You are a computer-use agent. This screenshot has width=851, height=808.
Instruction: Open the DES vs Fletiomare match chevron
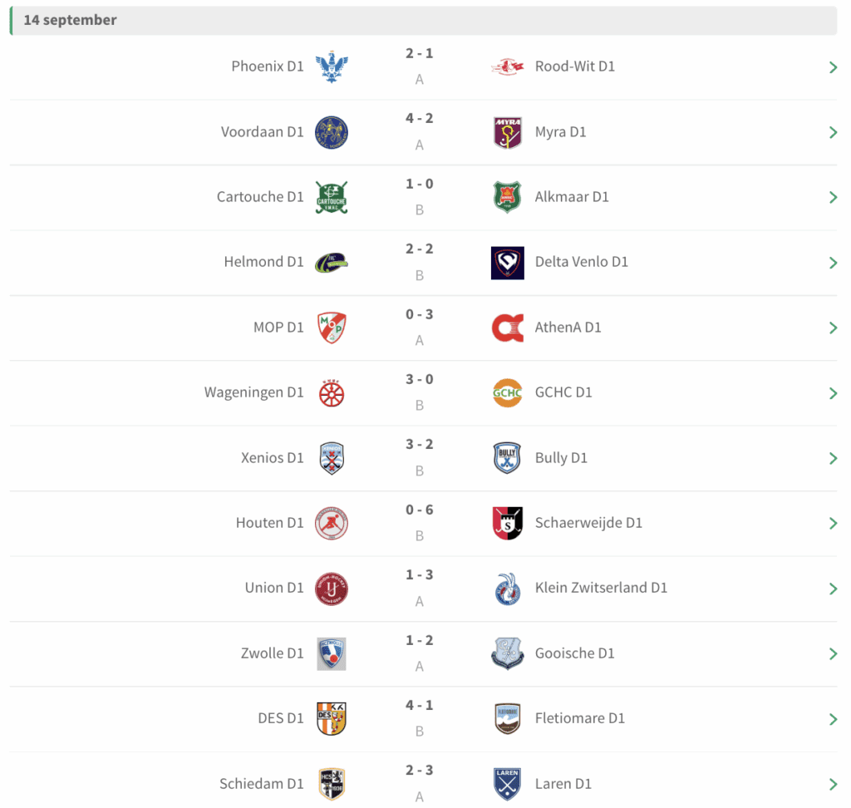click(833, 719)
